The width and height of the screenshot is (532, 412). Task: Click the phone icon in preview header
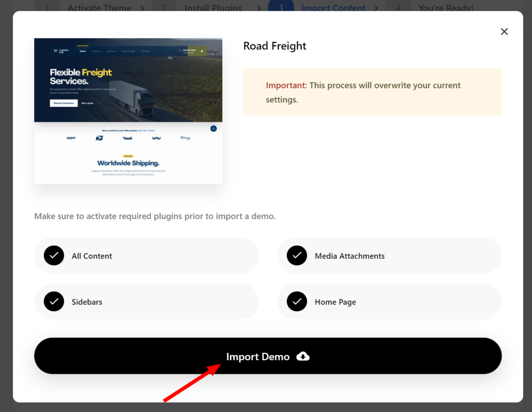180,50
